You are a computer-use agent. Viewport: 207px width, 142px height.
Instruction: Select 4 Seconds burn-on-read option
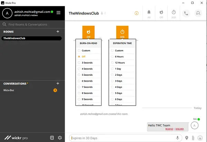pyautogui.click(x=88, y=69)
